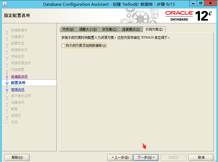This screenshot has width=218, height=162.
Task: Switch to the 内存(M) tab
Action: 68,29
